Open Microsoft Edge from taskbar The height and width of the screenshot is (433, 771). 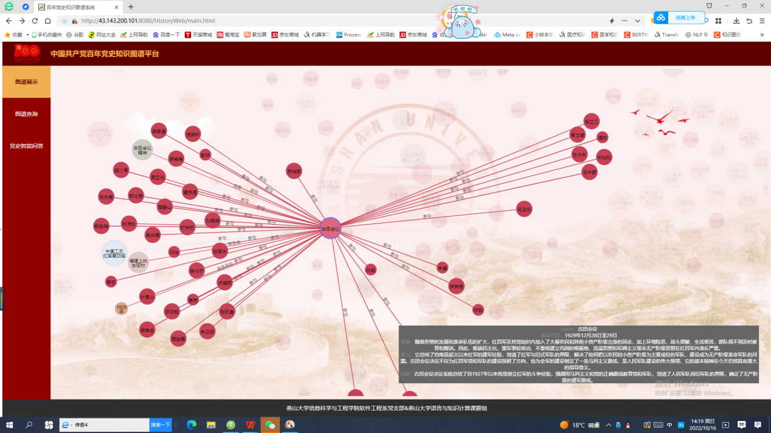(x=191, y=425)
